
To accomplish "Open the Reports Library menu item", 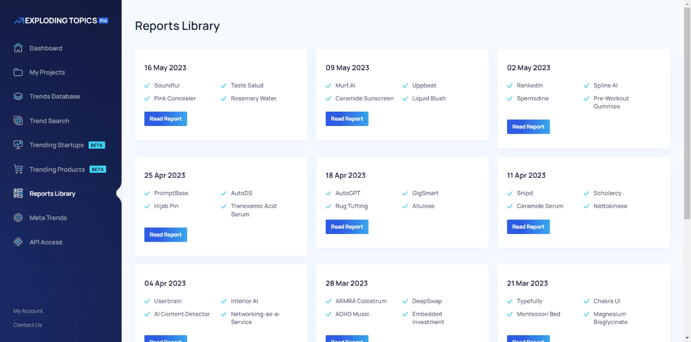I will 52,193.
